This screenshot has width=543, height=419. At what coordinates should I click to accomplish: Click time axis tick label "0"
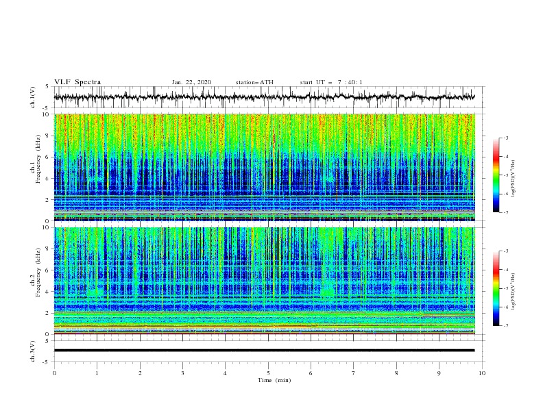[x=54, y=373]
